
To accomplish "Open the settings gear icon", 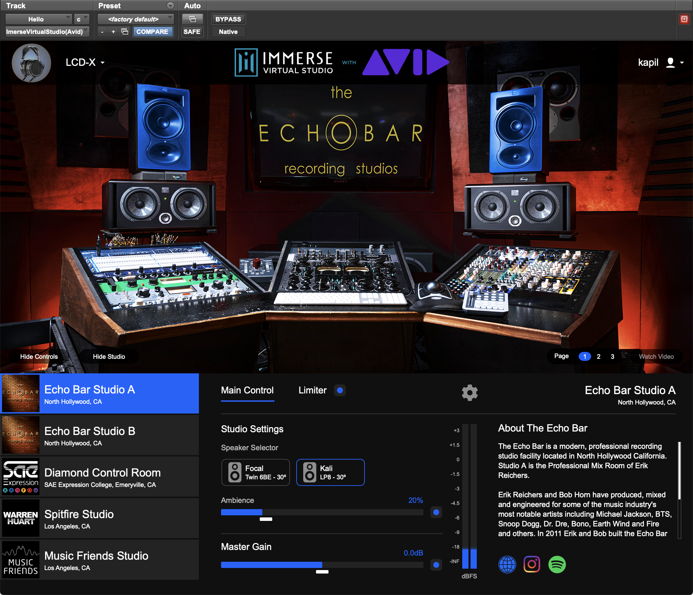I will 470,393.
